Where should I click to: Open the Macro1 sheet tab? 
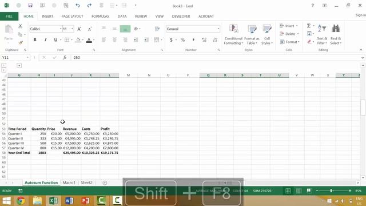[69, 183]
